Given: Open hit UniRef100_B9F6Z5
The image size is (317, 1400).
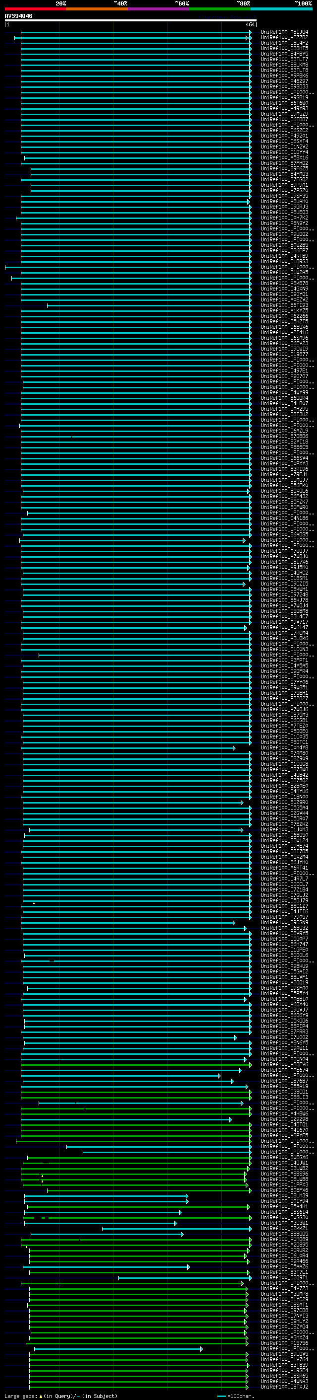Looking at the screenshot, I should click(284, 168).
